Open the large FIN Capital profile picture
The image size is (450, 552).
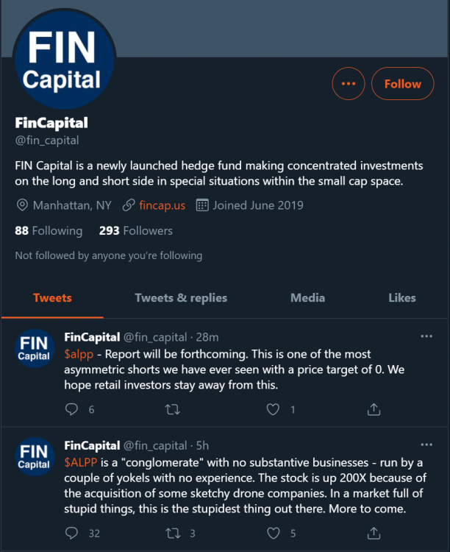coord(62,60)
